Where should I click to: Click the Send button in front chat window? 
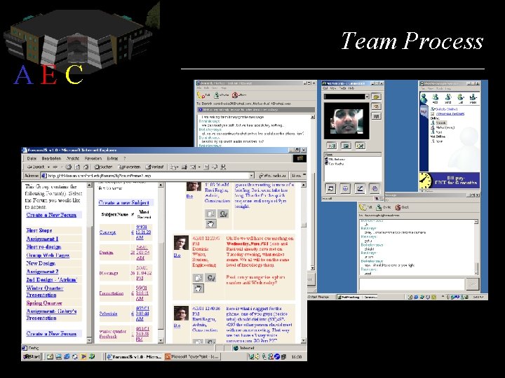[x=473, y=284]
